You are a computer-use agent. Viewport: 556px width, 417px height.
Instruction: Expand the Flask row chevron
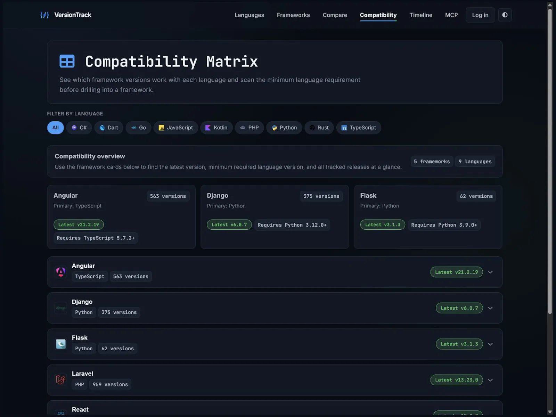pyautogui.click(x=490, y=344)
